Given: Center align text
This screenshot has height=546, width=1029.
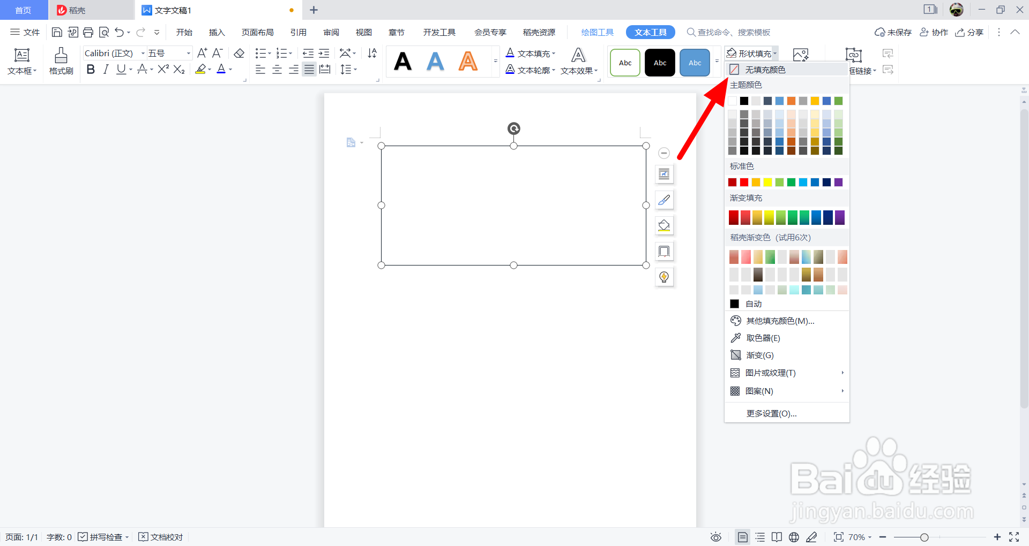Looking at the screenshot, I should point(277,69).
